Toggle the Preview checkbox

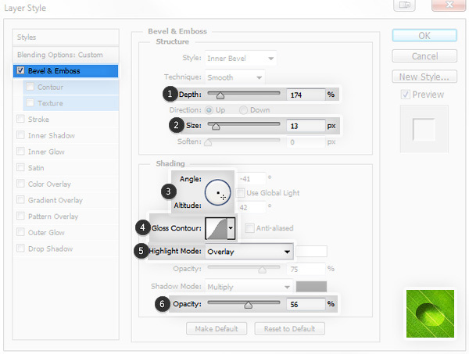(x=405, y=95)
